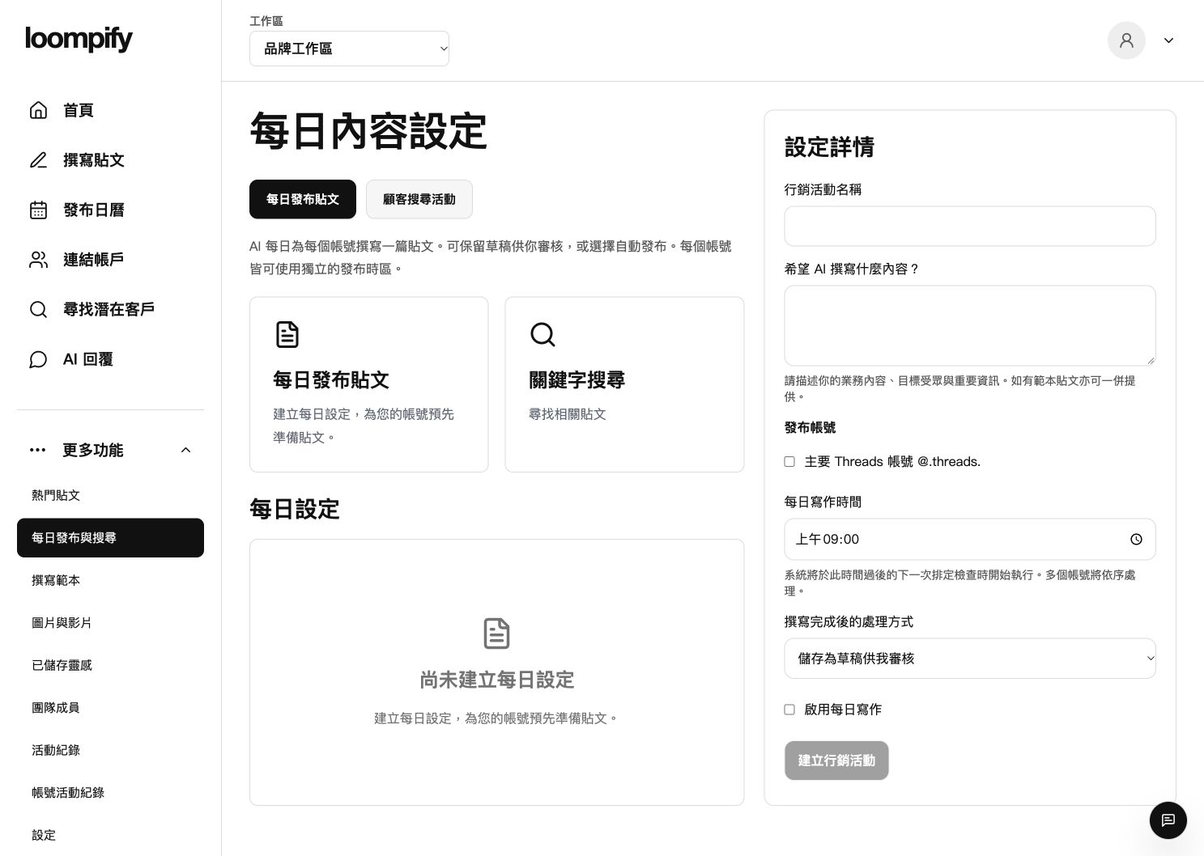Click the loompify logo
Viewport: 1204px width, 856px height.
79,39
